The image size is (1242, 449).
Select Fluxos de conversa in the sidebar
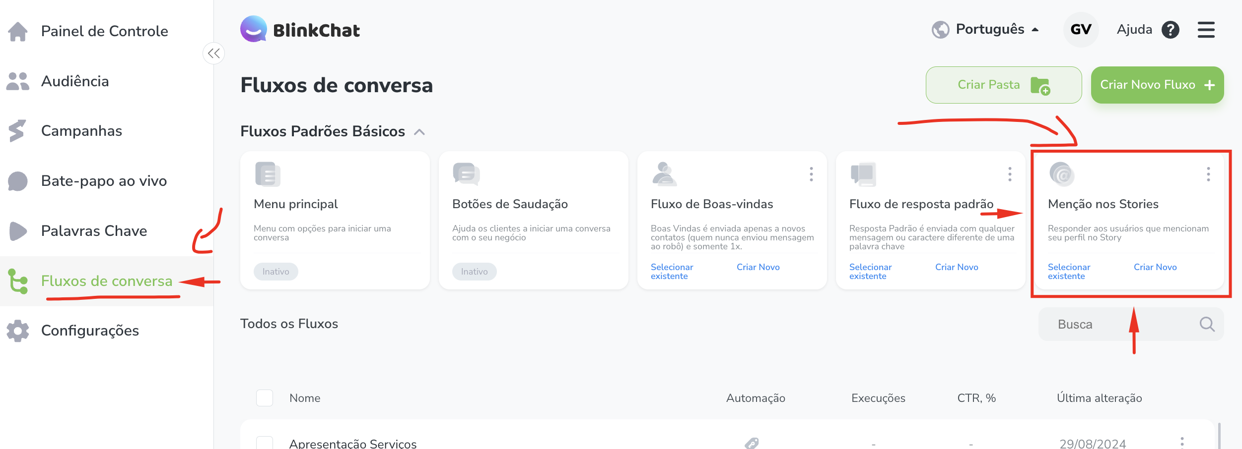pos(107,281)
